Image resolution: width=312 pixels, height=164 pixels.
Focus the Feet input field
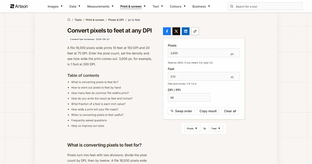coord(204,77)
